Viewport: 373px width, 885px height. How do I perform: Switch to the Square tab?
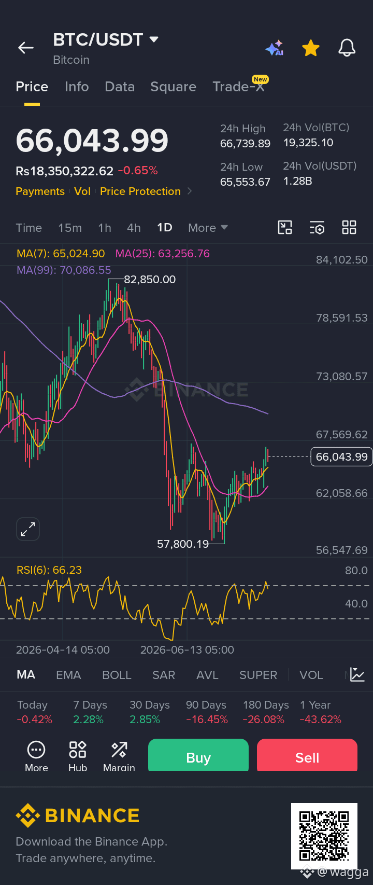[173, 87]
